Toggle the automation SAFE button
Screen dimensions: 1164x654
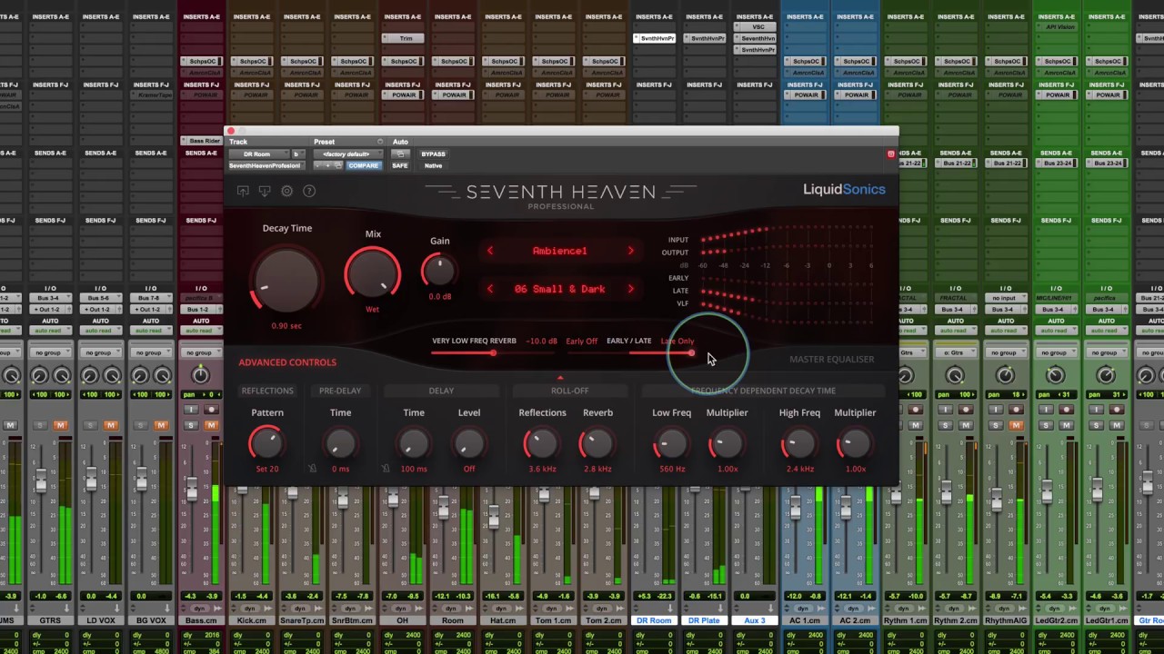(x=399, y=165)
